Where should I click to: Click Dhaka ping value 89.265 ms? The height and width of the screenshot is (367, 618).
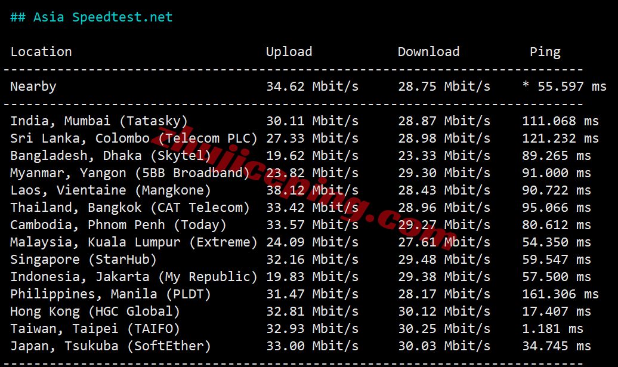click(557, 156)
